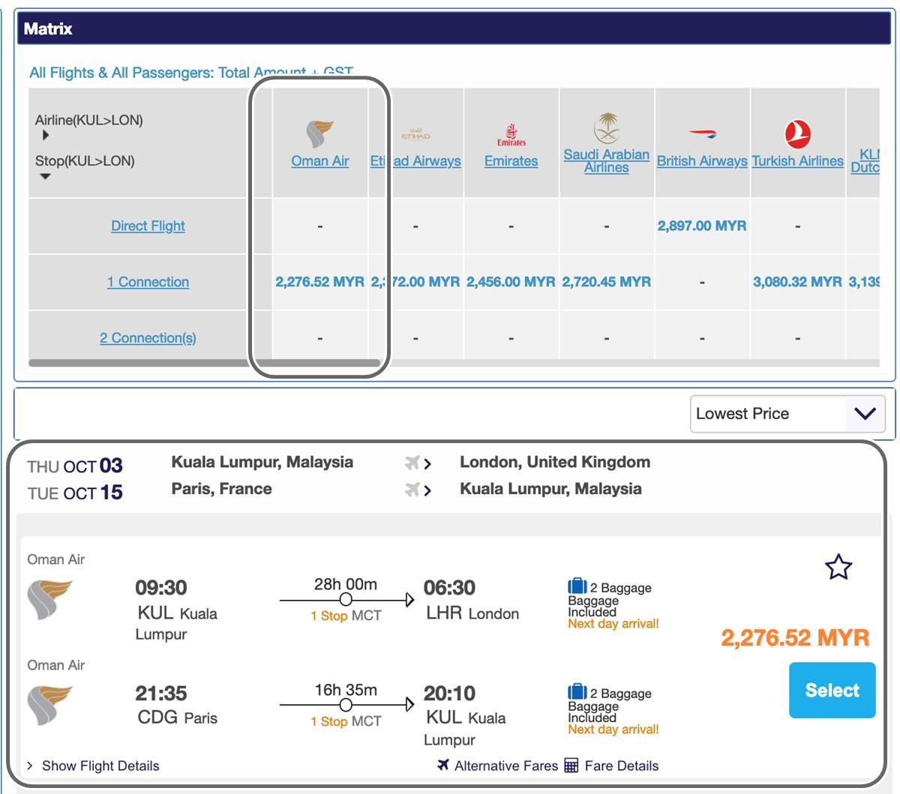The height and width of the screenshot is (794, 900).
Task: Click the 'London, United Kingdom' destination text
Action: click(555, 462)
